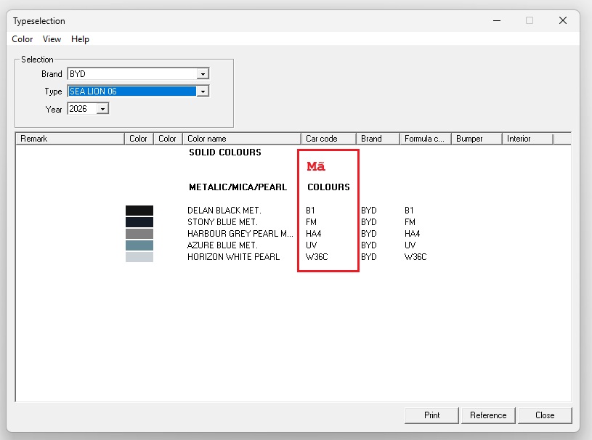592x440 pixels.
Task: Sort by the Car code column header
Action: click(x=328, y=139)
